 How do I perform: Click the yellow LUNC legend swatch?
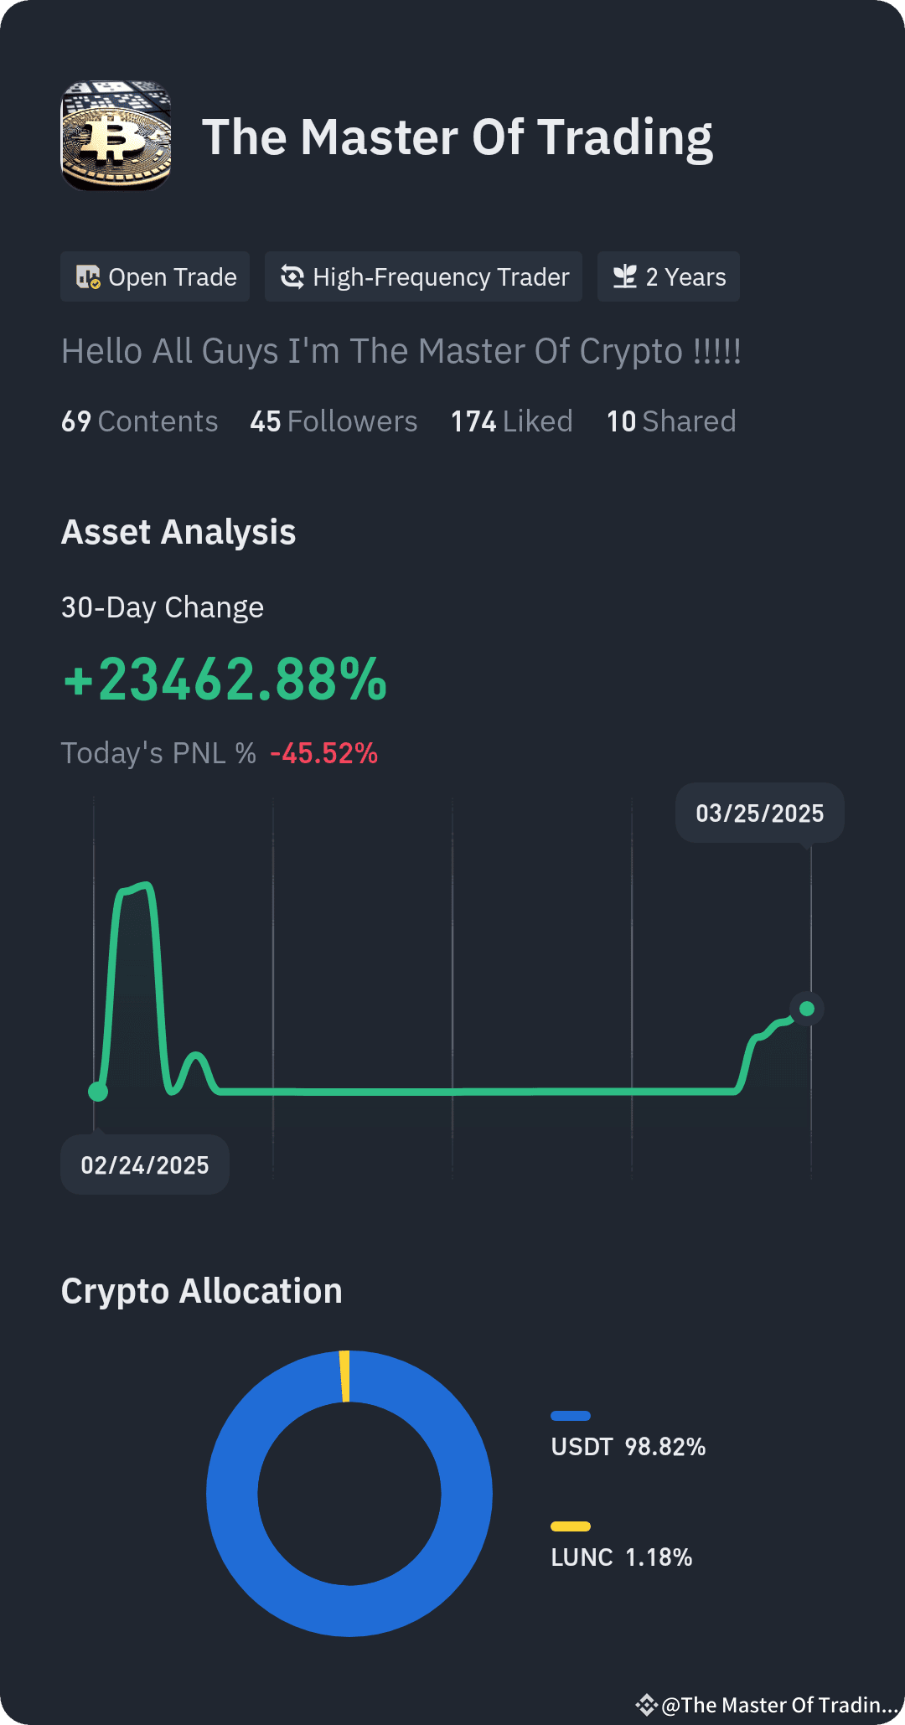571,1526
